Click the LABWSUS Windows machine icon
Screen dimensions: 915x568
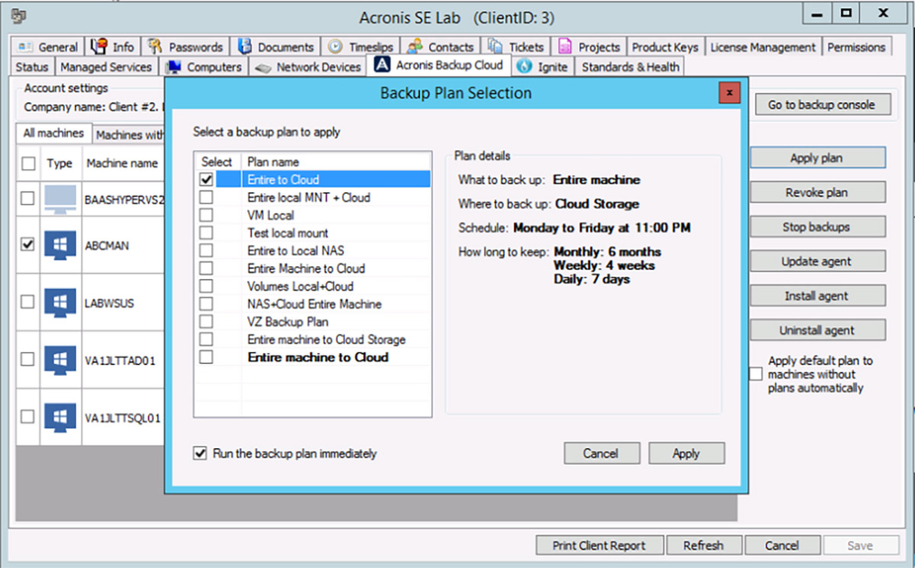pos(60,302)
